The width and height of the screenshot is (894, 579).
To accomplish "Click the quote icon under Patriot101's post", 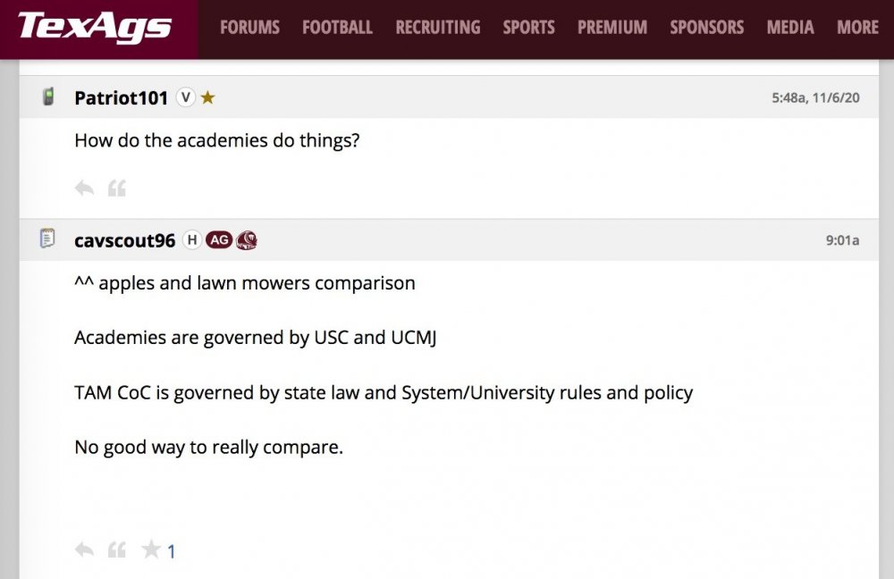I will pyautogui.click(x=117, y=188).
